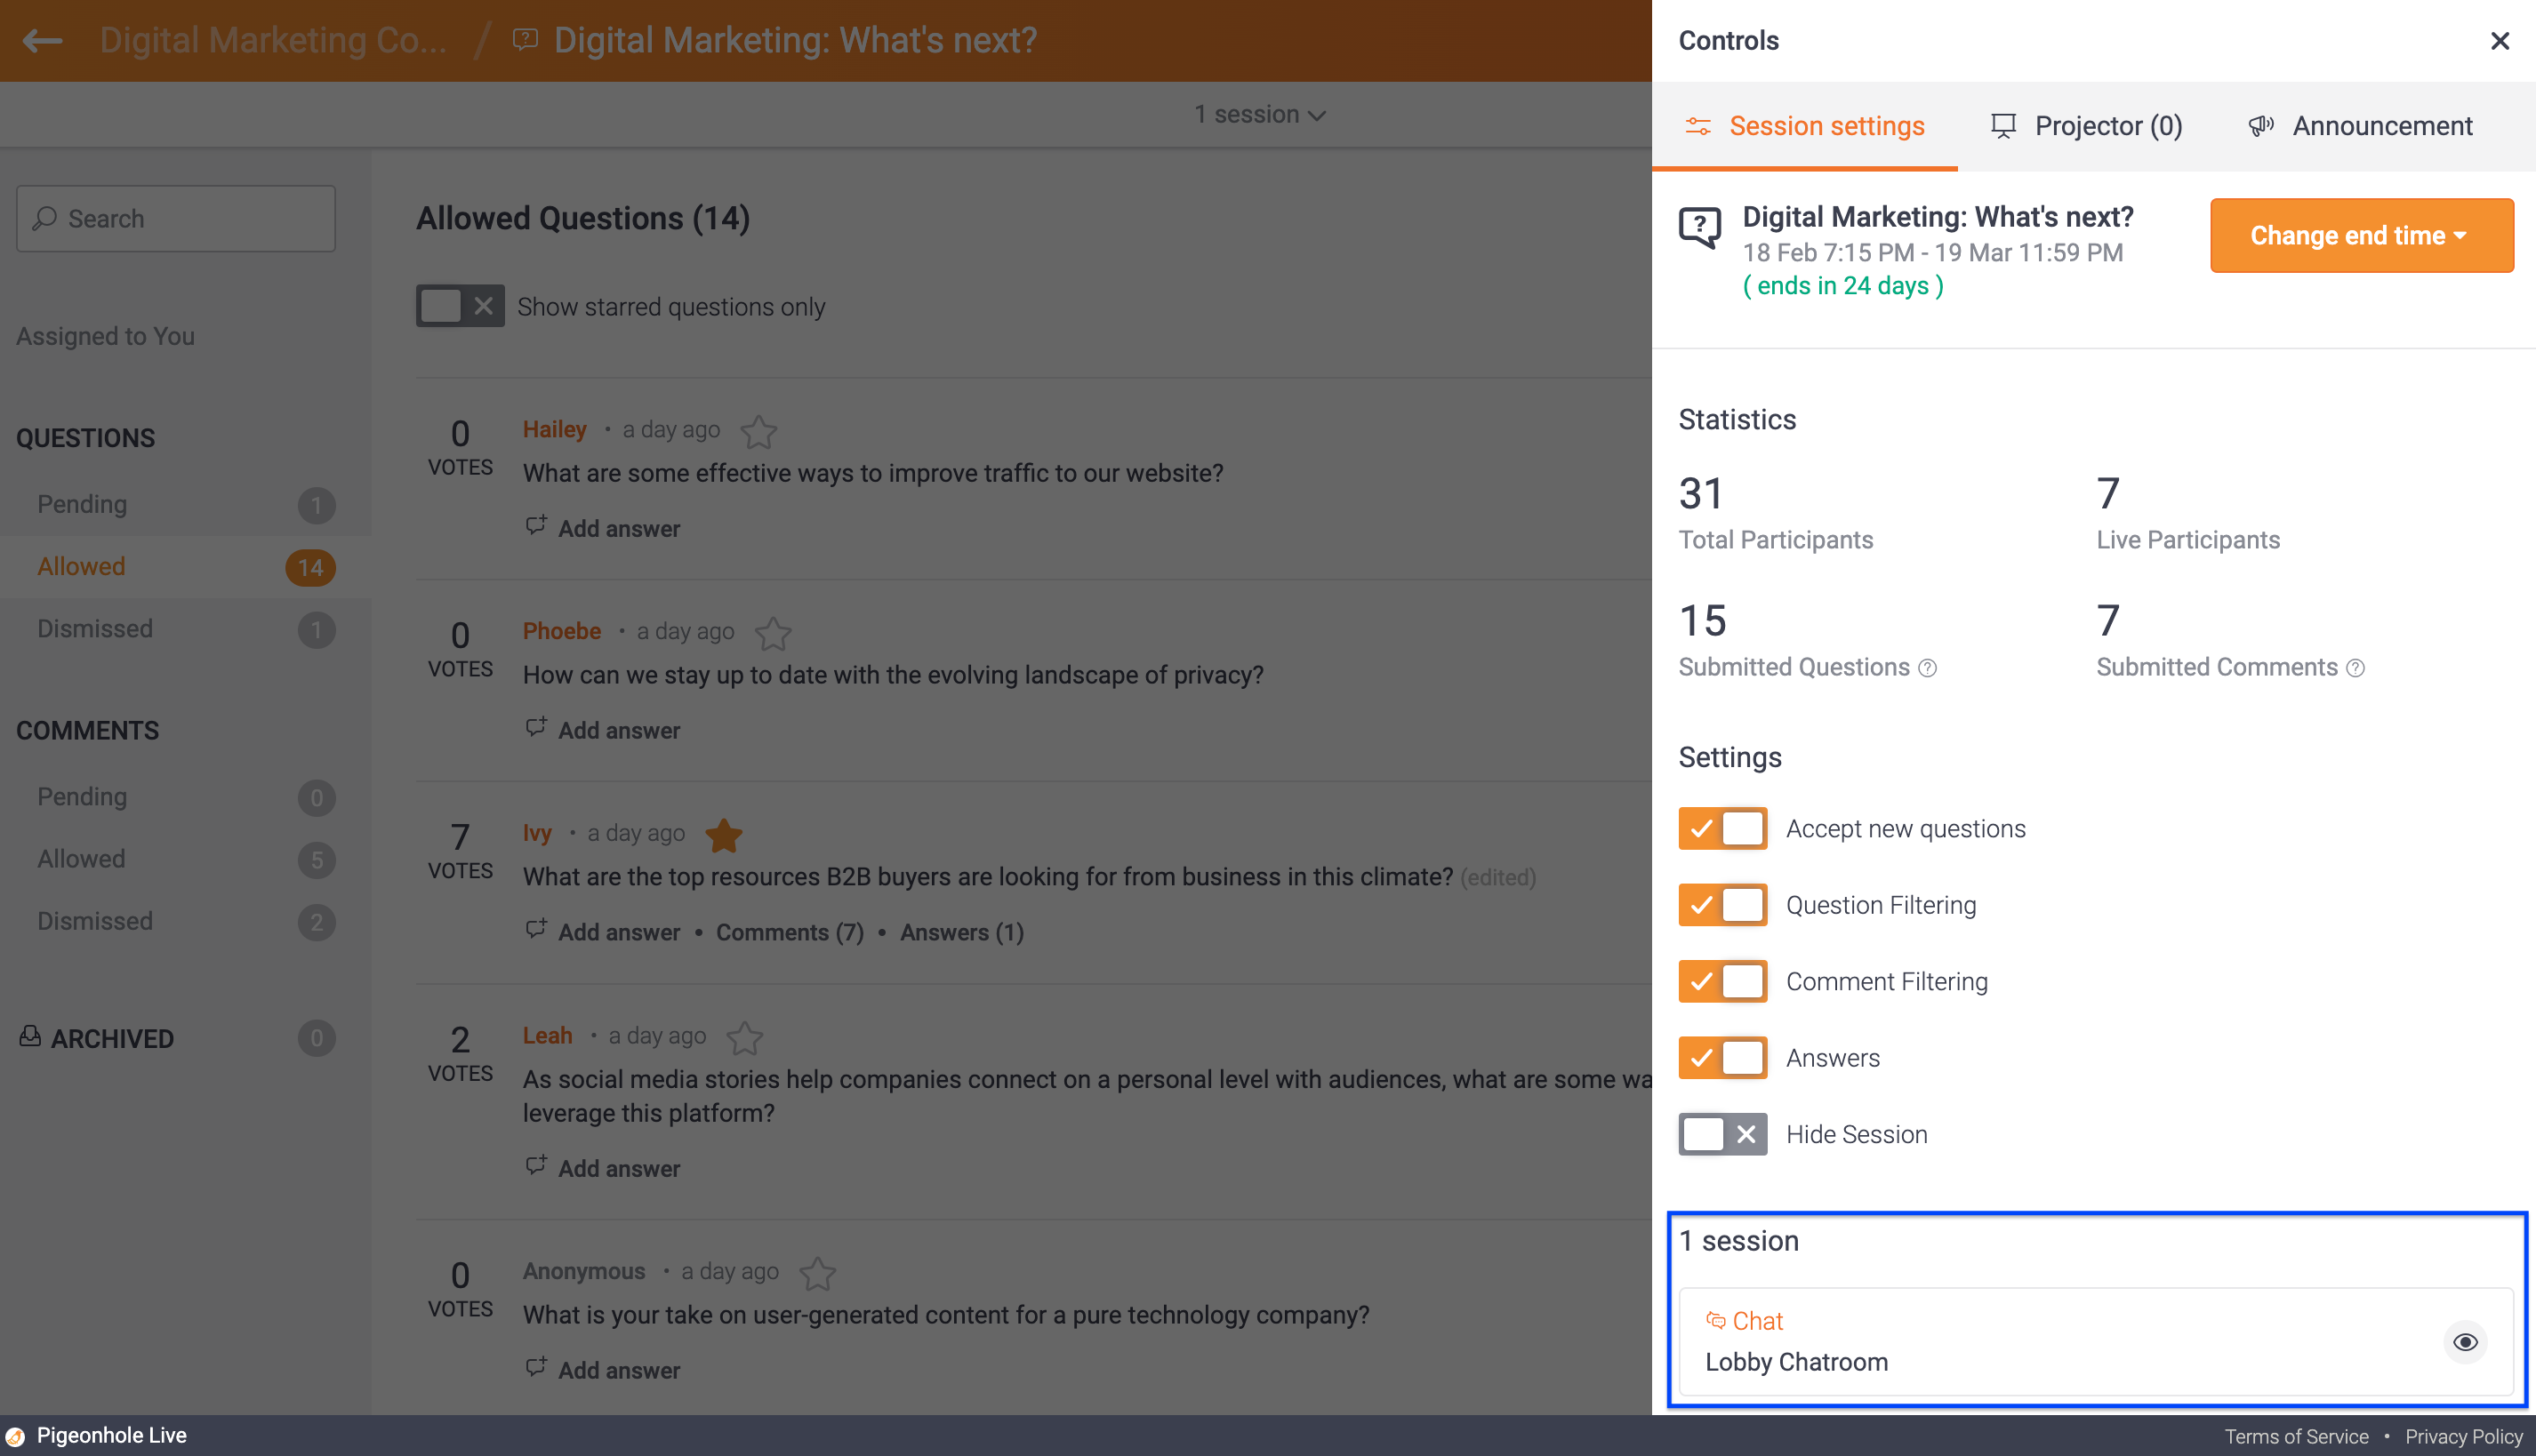Open the Change end time dropdown
The image size is (2536, 1456).
click(x=2361, y=235)
